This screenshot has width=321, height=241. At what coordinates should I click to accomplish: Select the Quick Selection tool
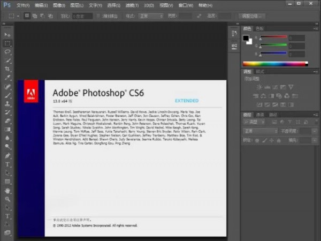7,60
